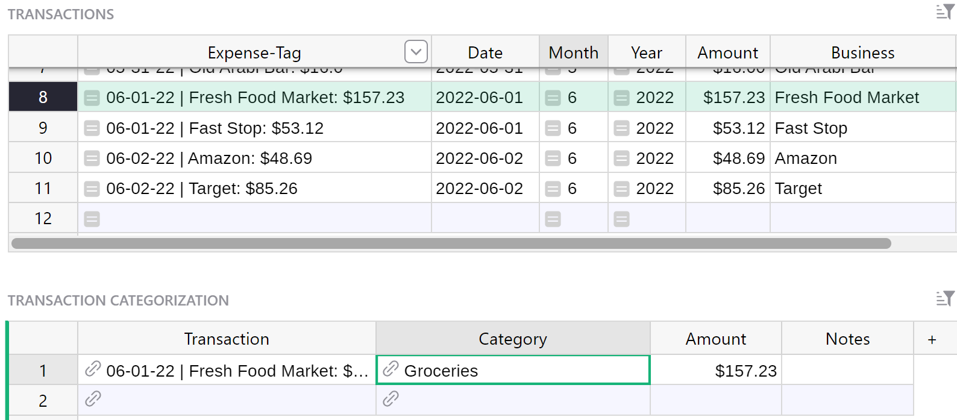957x420 pixels.
Task: Select the Expense-Tag column header
Action: point(254,52)
